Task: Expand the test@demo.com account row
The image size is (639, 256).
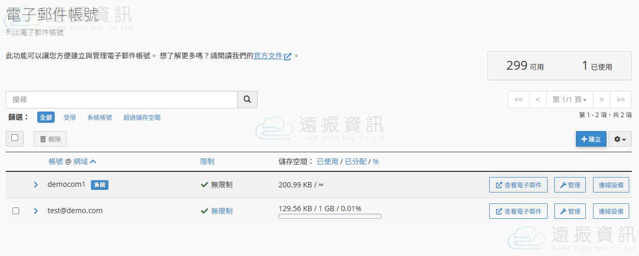Action: coord(36,211)
